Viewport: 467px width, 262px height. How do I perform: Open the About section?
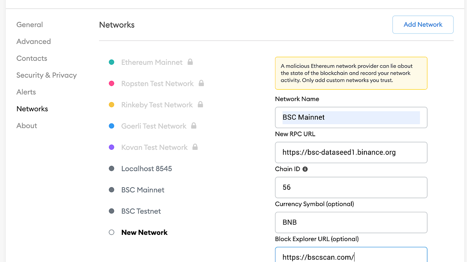click(x=26, y=126)
